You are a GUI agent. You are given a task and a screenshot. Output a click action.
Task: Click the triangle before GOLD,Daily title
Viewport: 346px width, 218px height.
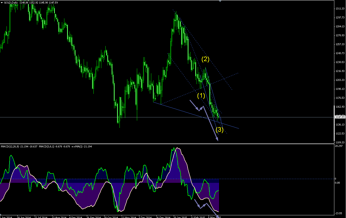(2, 2)
